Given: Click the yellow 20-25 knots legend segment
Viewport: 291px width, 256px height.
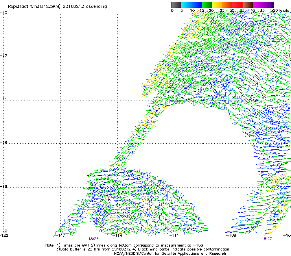Looking at the screenshot, I should point(217,5).
